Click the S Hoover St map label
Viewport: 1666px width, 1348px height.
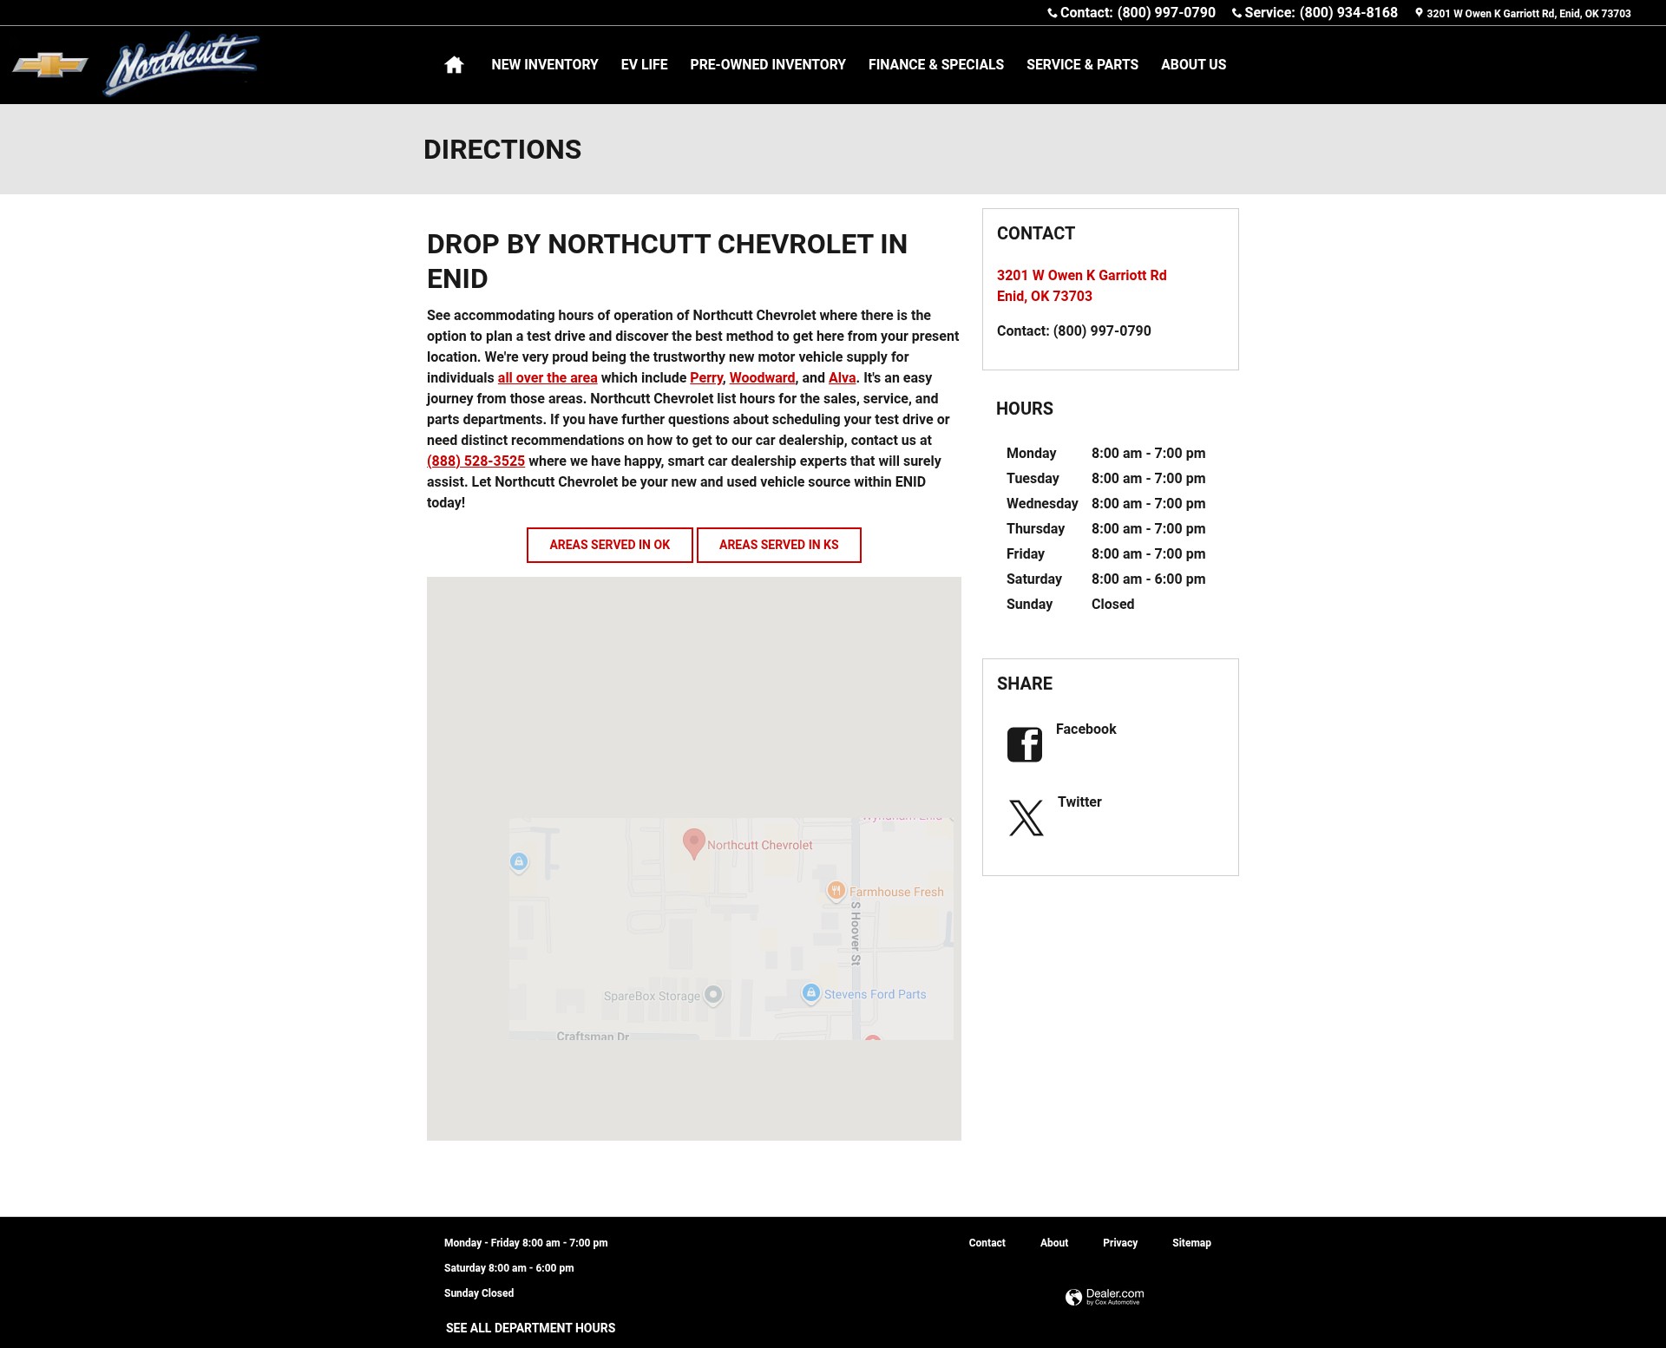coord(856,933)
